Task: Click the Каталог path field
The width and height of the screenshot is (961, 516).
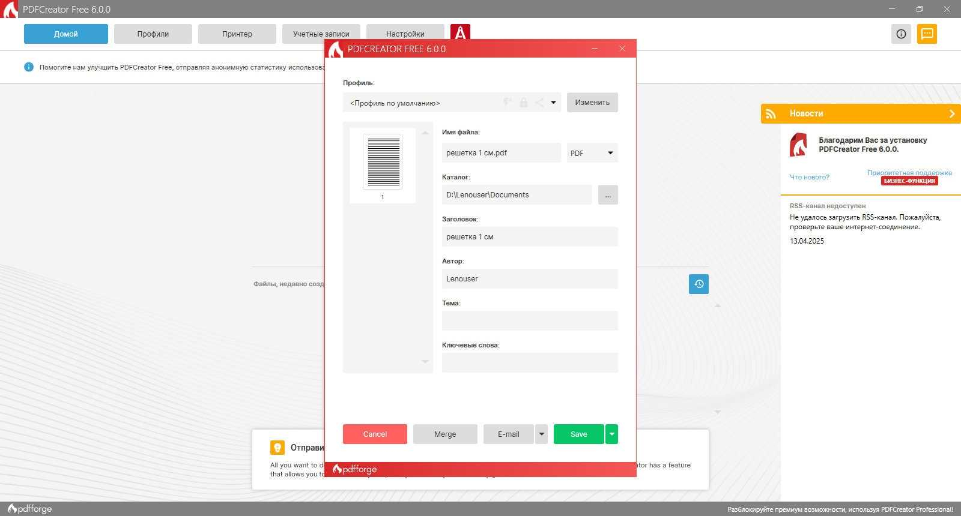Action: coord(517,195)
